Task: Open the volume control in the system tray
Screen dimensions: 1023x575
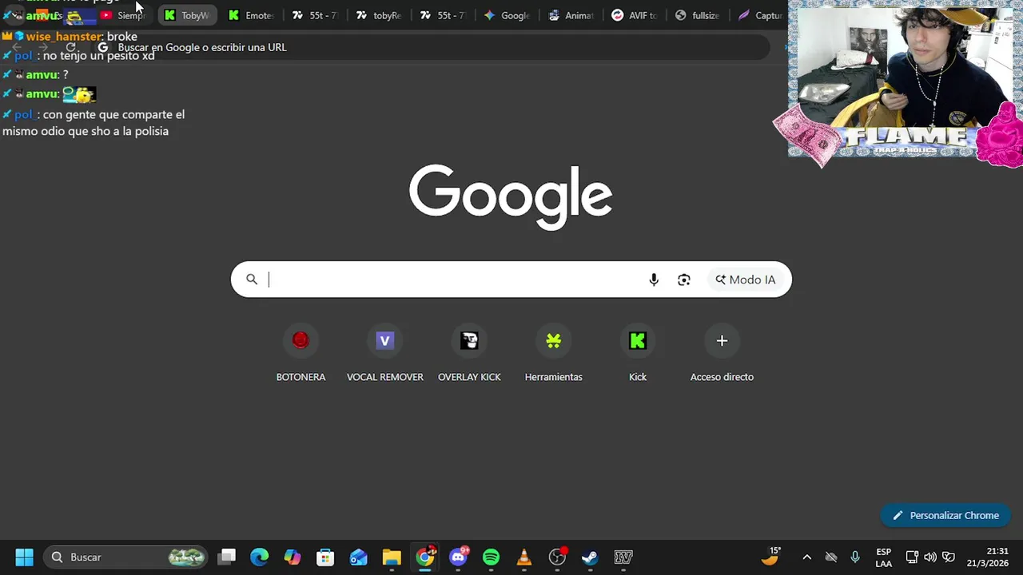Action: (930, 557)
